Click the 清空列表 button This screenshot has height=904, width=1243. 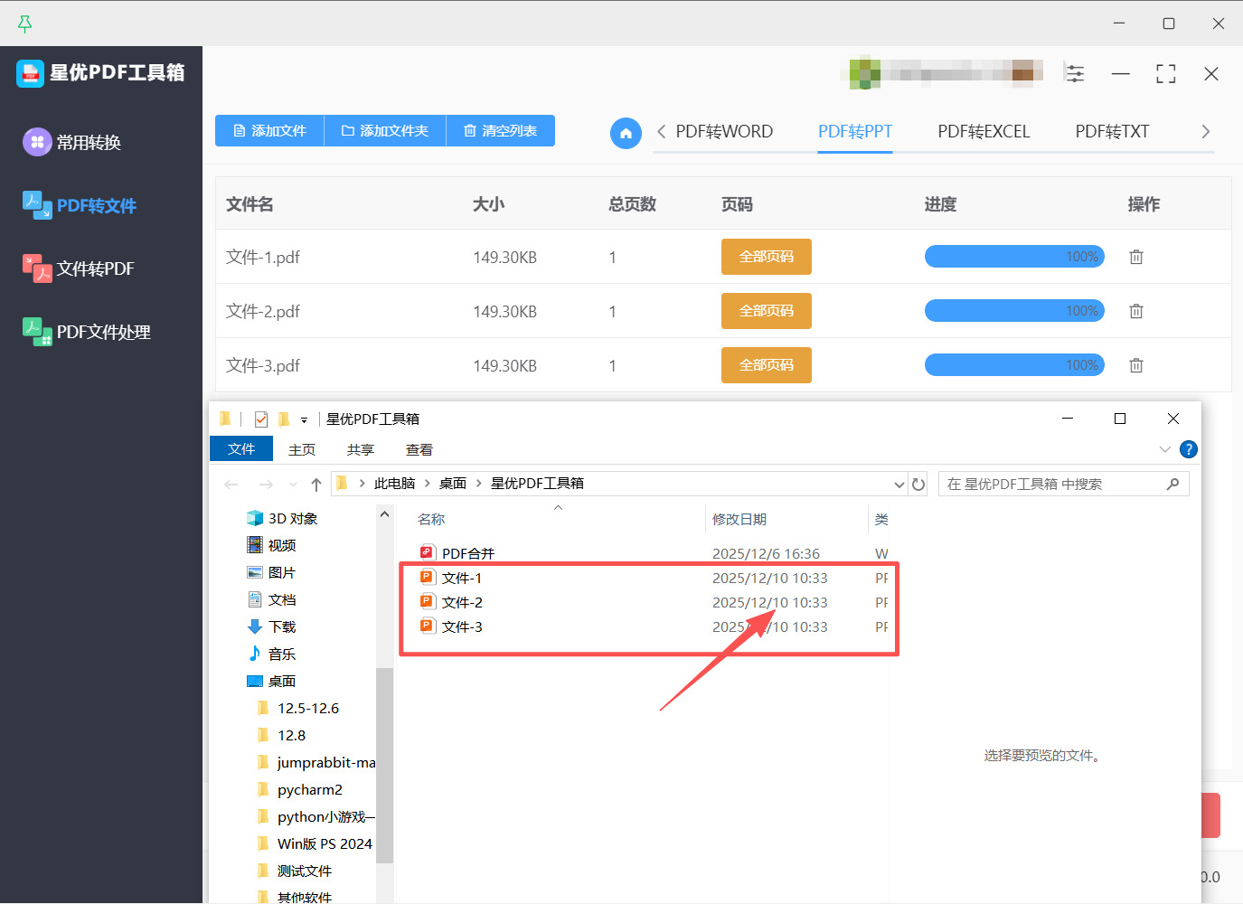(501, 130)
